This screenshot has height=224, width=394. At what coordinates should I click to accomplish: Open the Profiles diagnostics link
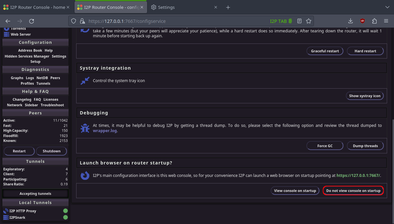pos(27,83)
